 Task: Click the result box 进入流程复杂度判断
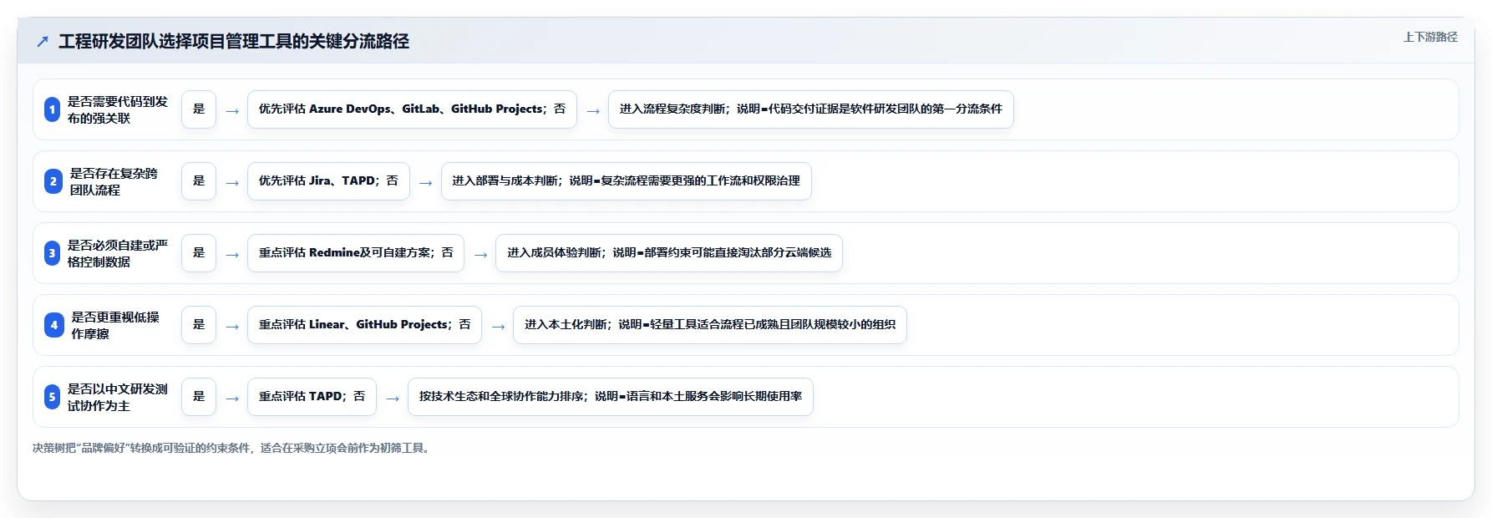pos(811,109)
